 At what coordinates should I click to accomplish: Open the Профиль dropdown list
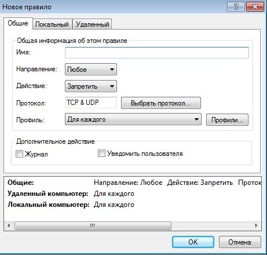coord(133,119)
